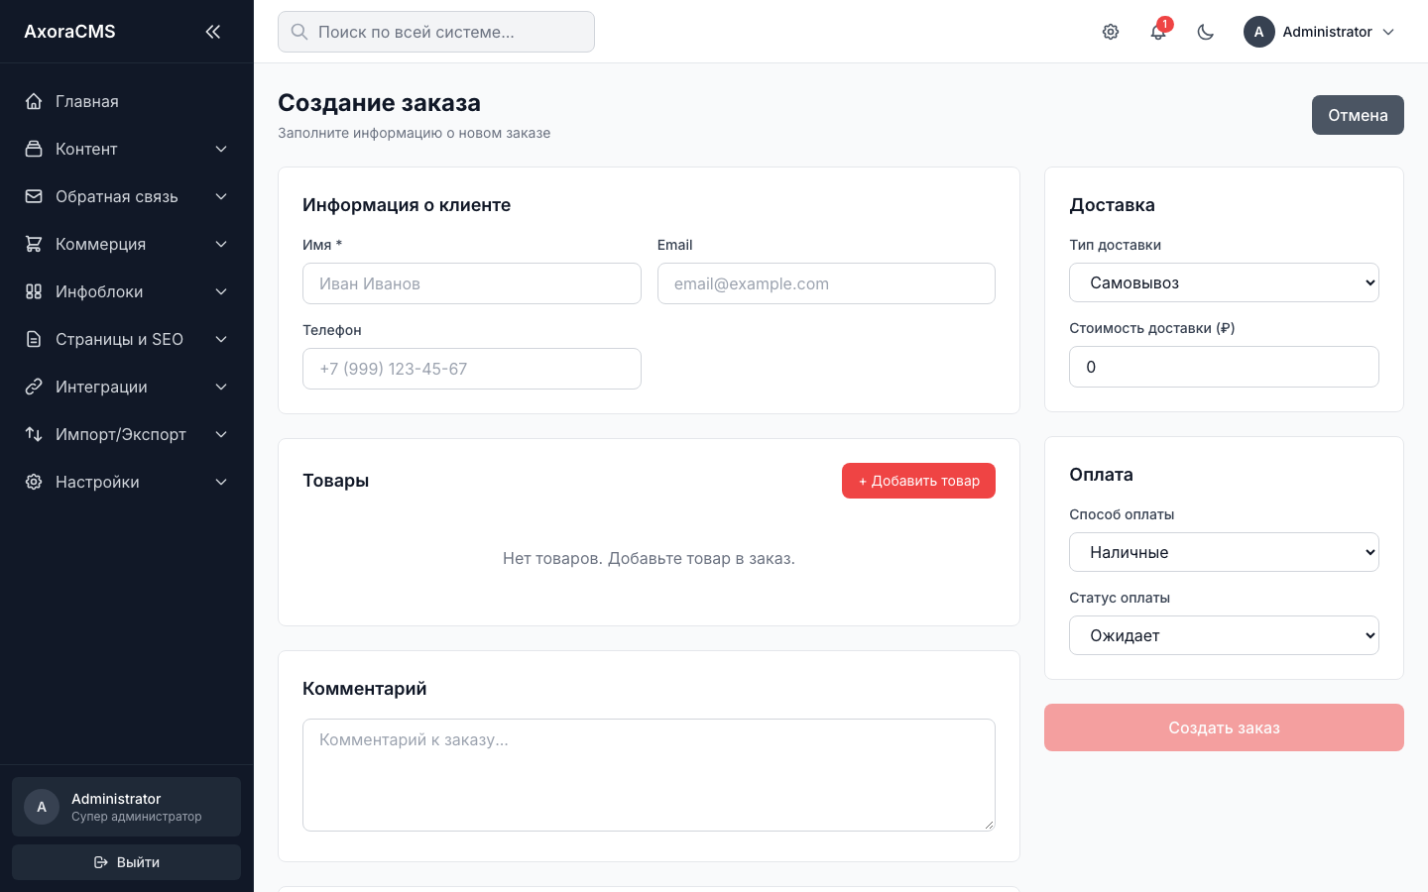Expand Страницы и SEO chevron
The width and height of the screenshot is (1428, 892).
click(x=221, y=339)
